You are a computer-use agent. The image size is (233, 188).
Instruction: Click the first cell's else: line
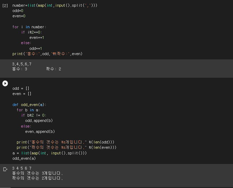click(26, 43)
